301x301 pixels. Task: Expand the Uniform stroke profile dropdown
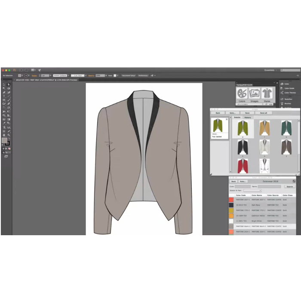(60, 75)
